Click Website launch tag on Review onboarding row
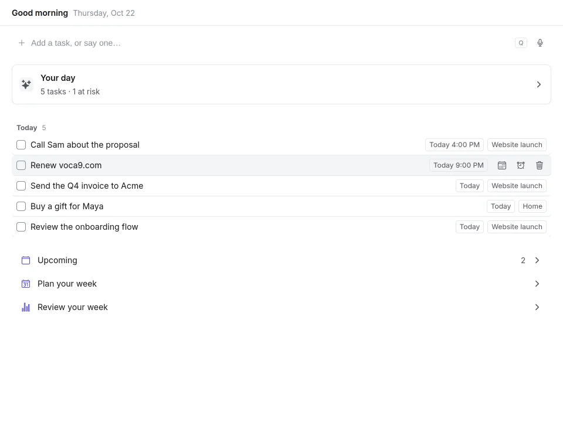 pos(517,227)
